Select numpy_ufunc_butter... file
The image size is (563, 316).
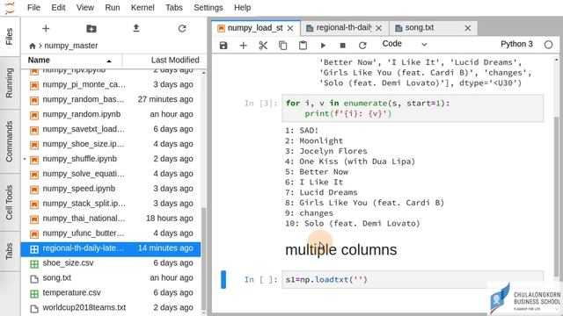point(112,233)
